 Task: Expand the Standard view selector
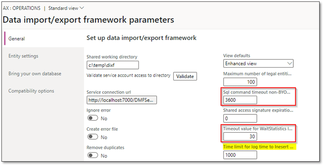(66, 8)
